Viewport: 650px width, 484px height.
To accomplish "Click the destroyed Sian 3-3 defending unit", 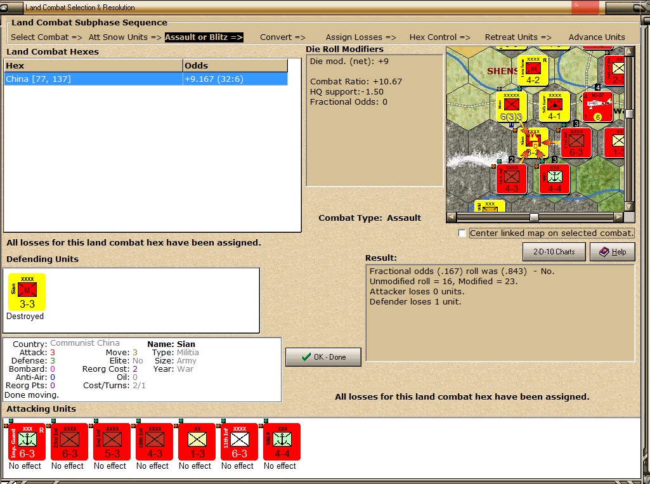I will click(27, 292).
